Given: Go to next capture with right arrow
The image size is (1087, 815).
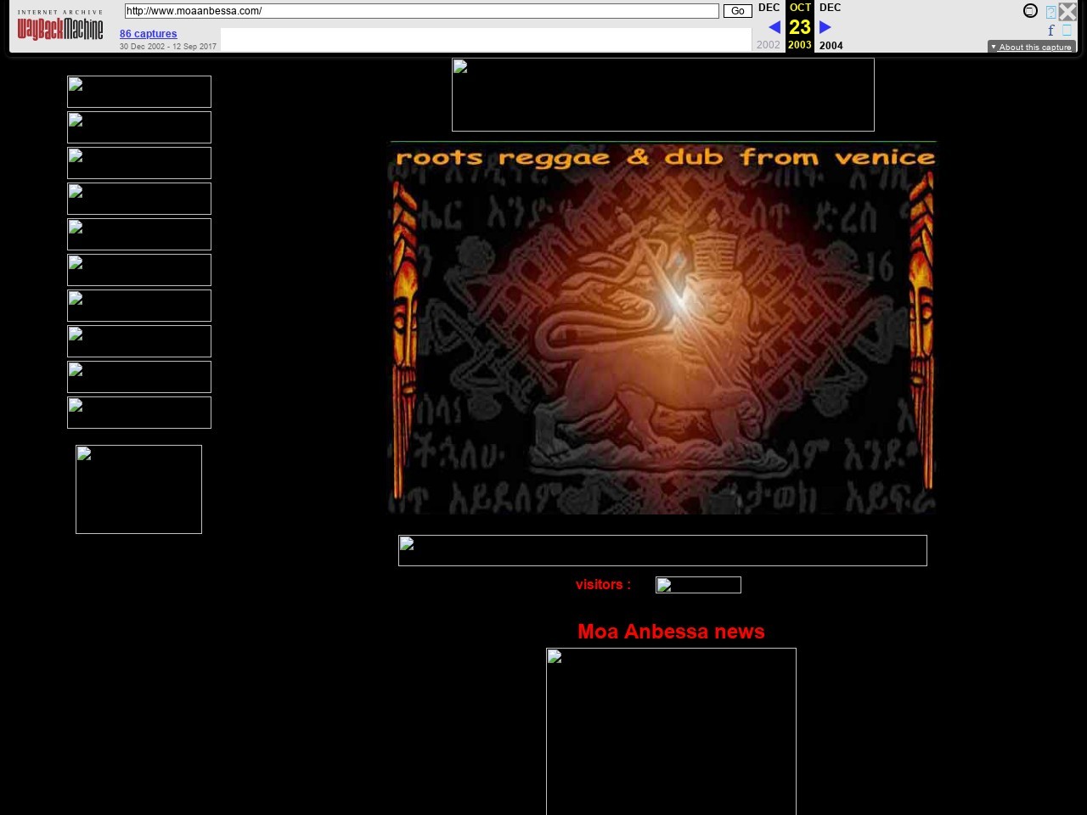Looking at the screenshot, I should pos(825,27).
